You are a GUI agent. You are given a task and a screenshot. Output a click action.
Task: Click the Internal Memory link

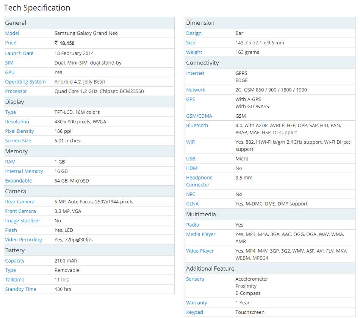pos(24,171)
